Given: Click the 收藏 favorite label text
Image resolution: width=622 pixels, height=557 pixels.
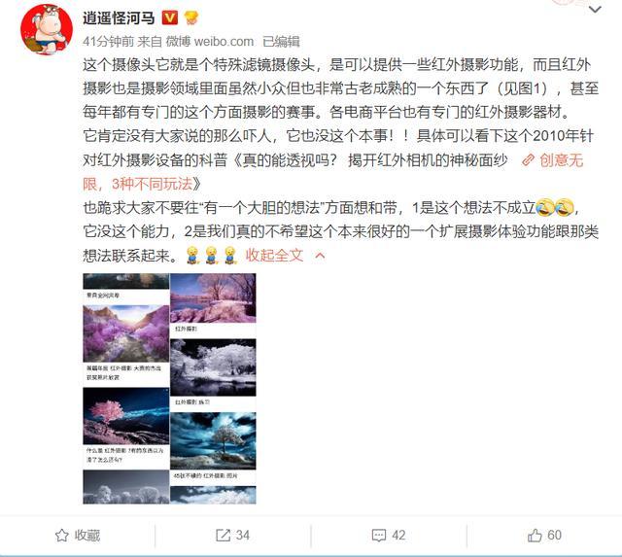Looking at the screenshot, I should click(x=87, y=536).
